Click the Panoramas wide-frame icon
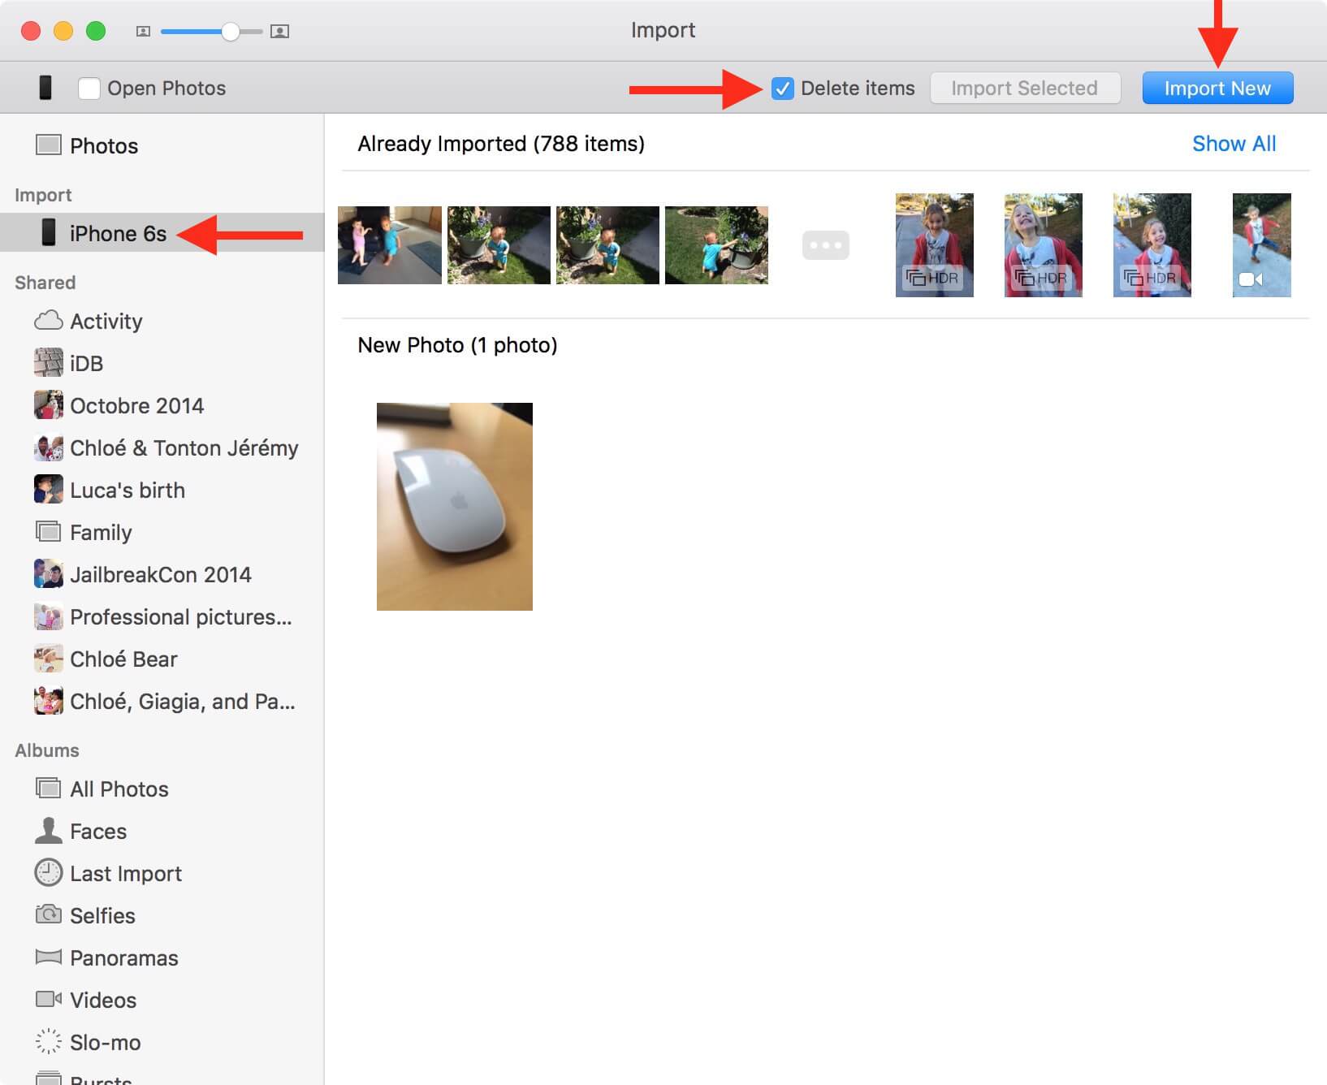The width and height of the screenshot is (1327, 1085). 49,957
